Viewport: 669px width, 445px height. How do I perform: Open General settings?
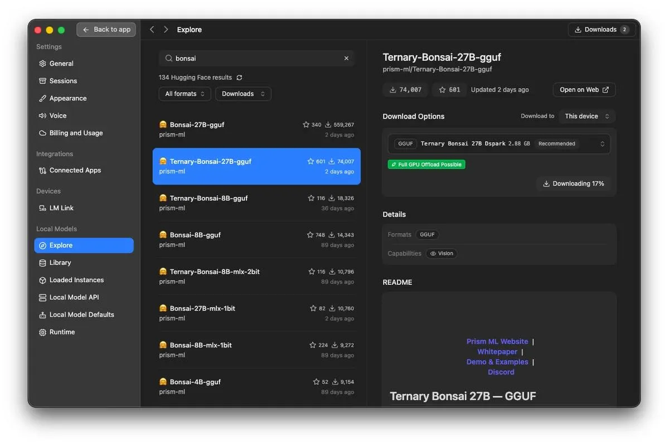click(84, 64)
